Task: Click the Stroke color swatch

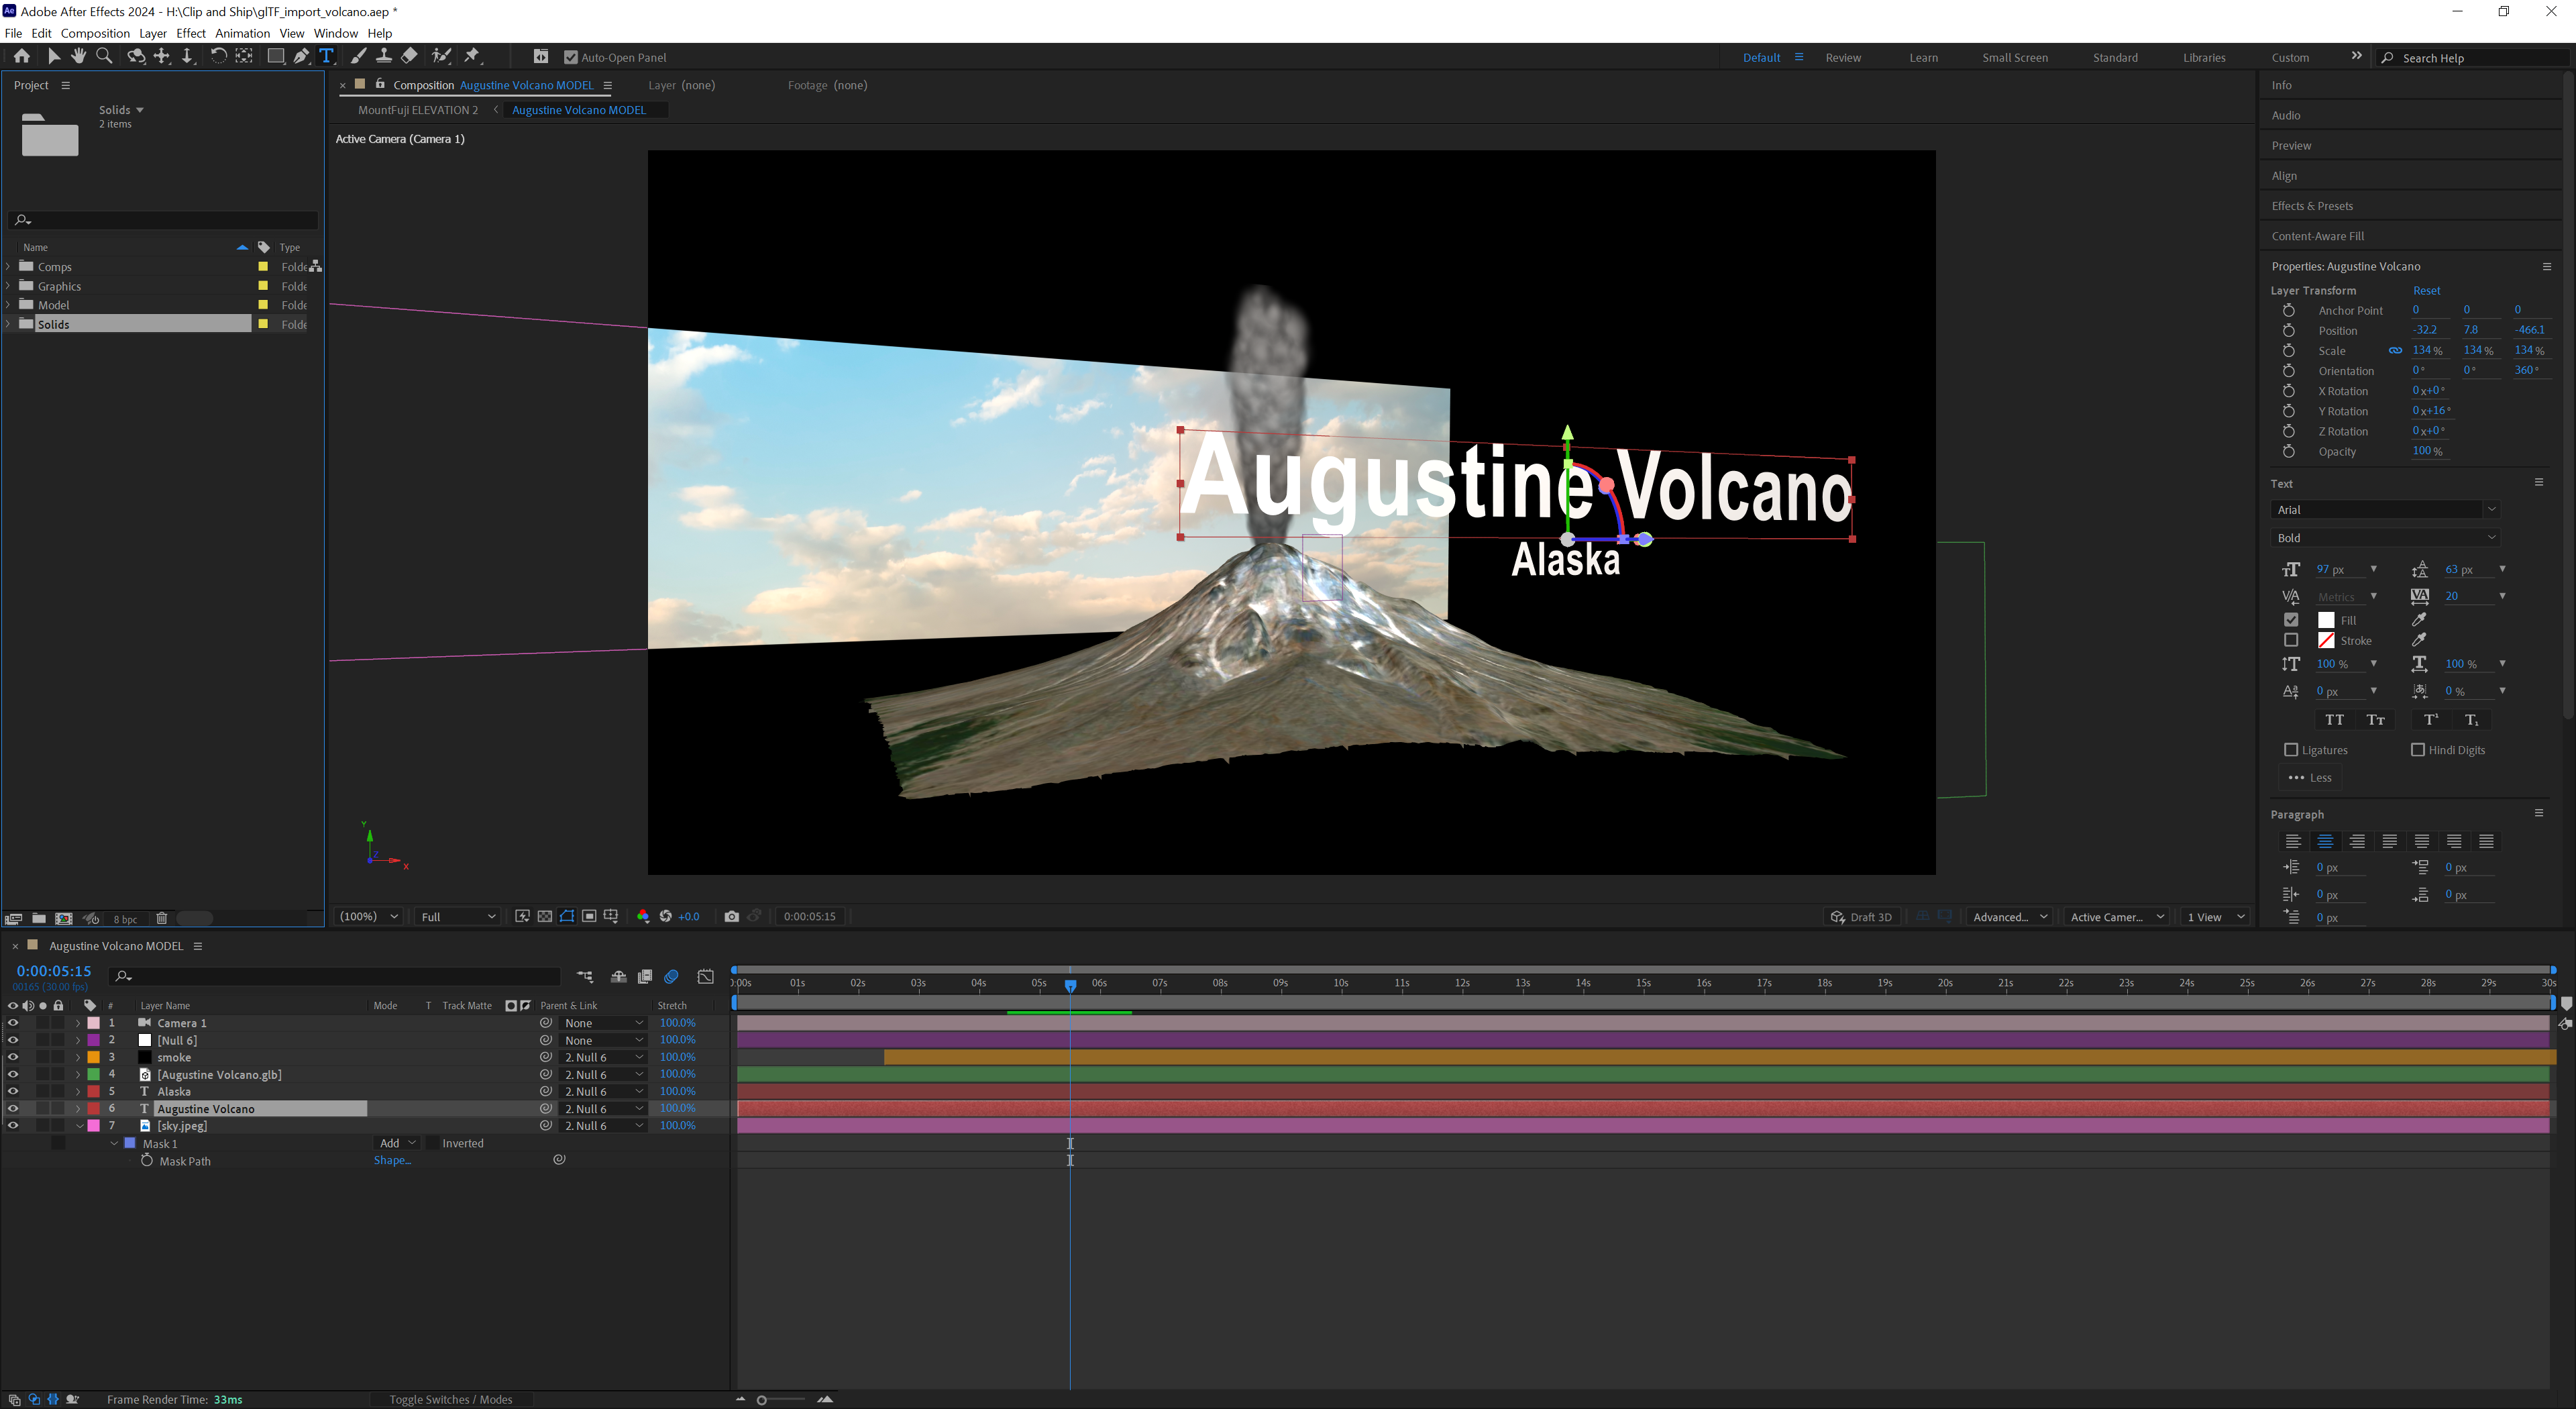Action: [x=2326, y=640]
